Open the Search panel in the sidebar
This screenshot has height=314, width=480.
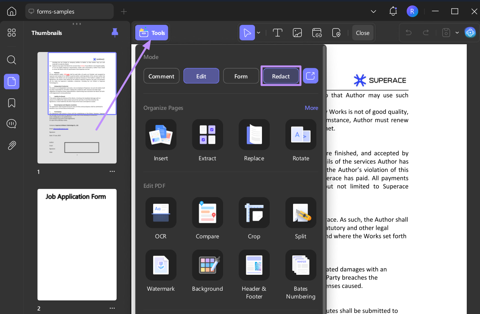pyautogui.click(x=11, y=60)
